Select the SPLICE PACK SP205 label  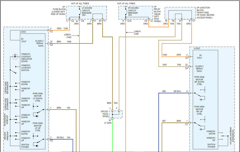pyautogui.click(x=104, y=114)
